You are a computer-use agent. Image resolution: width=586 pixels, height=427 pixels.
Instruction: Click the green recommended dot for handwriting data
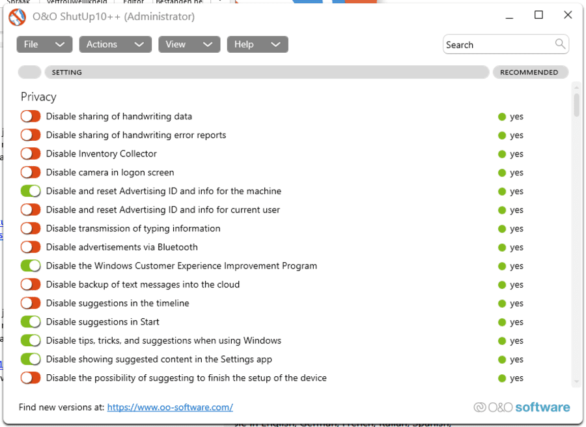point(502,117)
